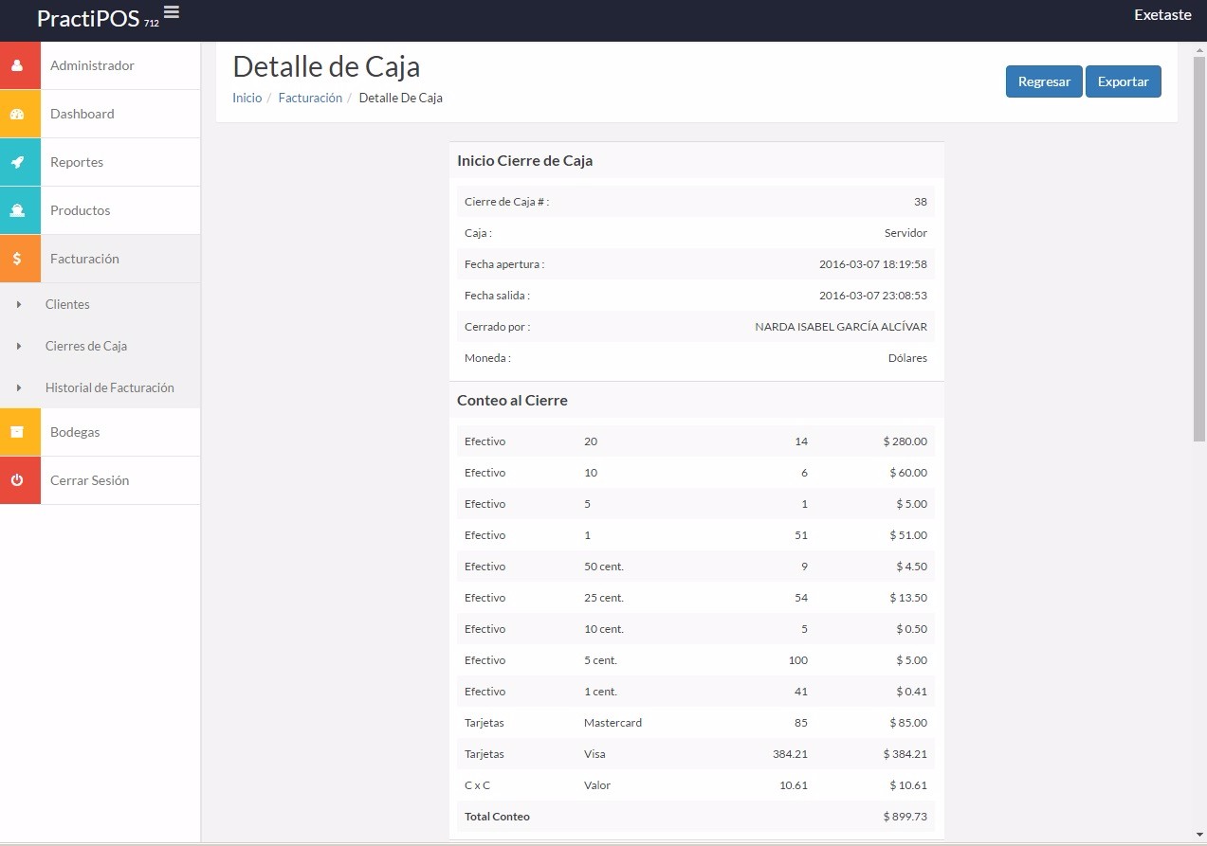Click the $ 60.00 amount

click(x=908, y=473)
